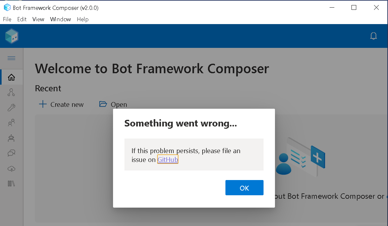Open the Package manager library icon
The image size is (388, 226).
[11, 184]
